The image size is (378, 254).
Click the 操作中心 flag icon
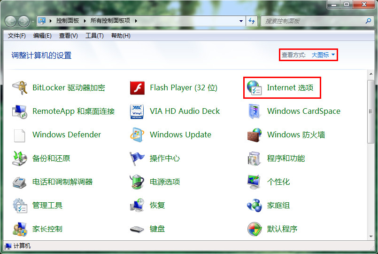[x=137, y=159]
